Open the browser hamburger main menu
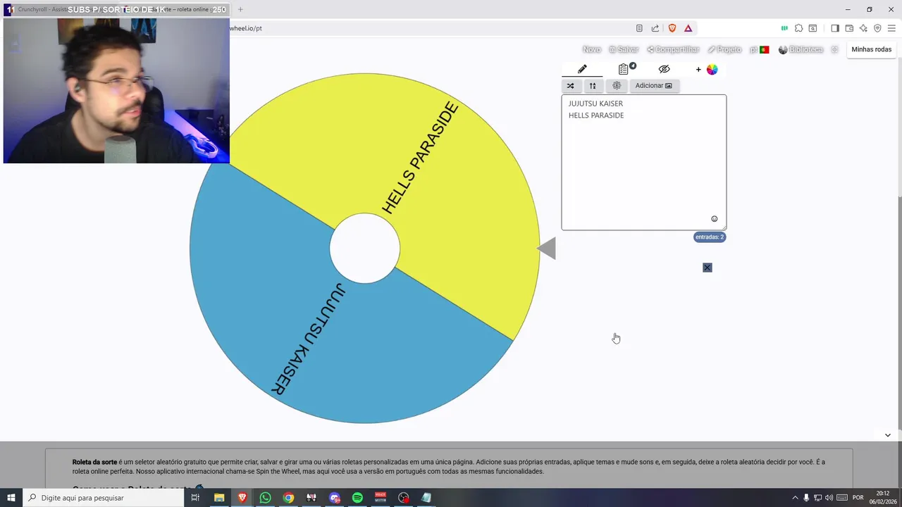 click(x=891, y=28)
